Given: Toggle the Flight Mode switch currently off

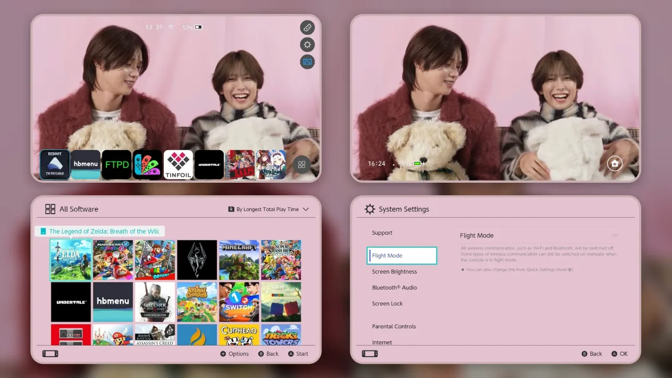Looking at the screenshot, I should pyautogui.click(x=614, y=236).
